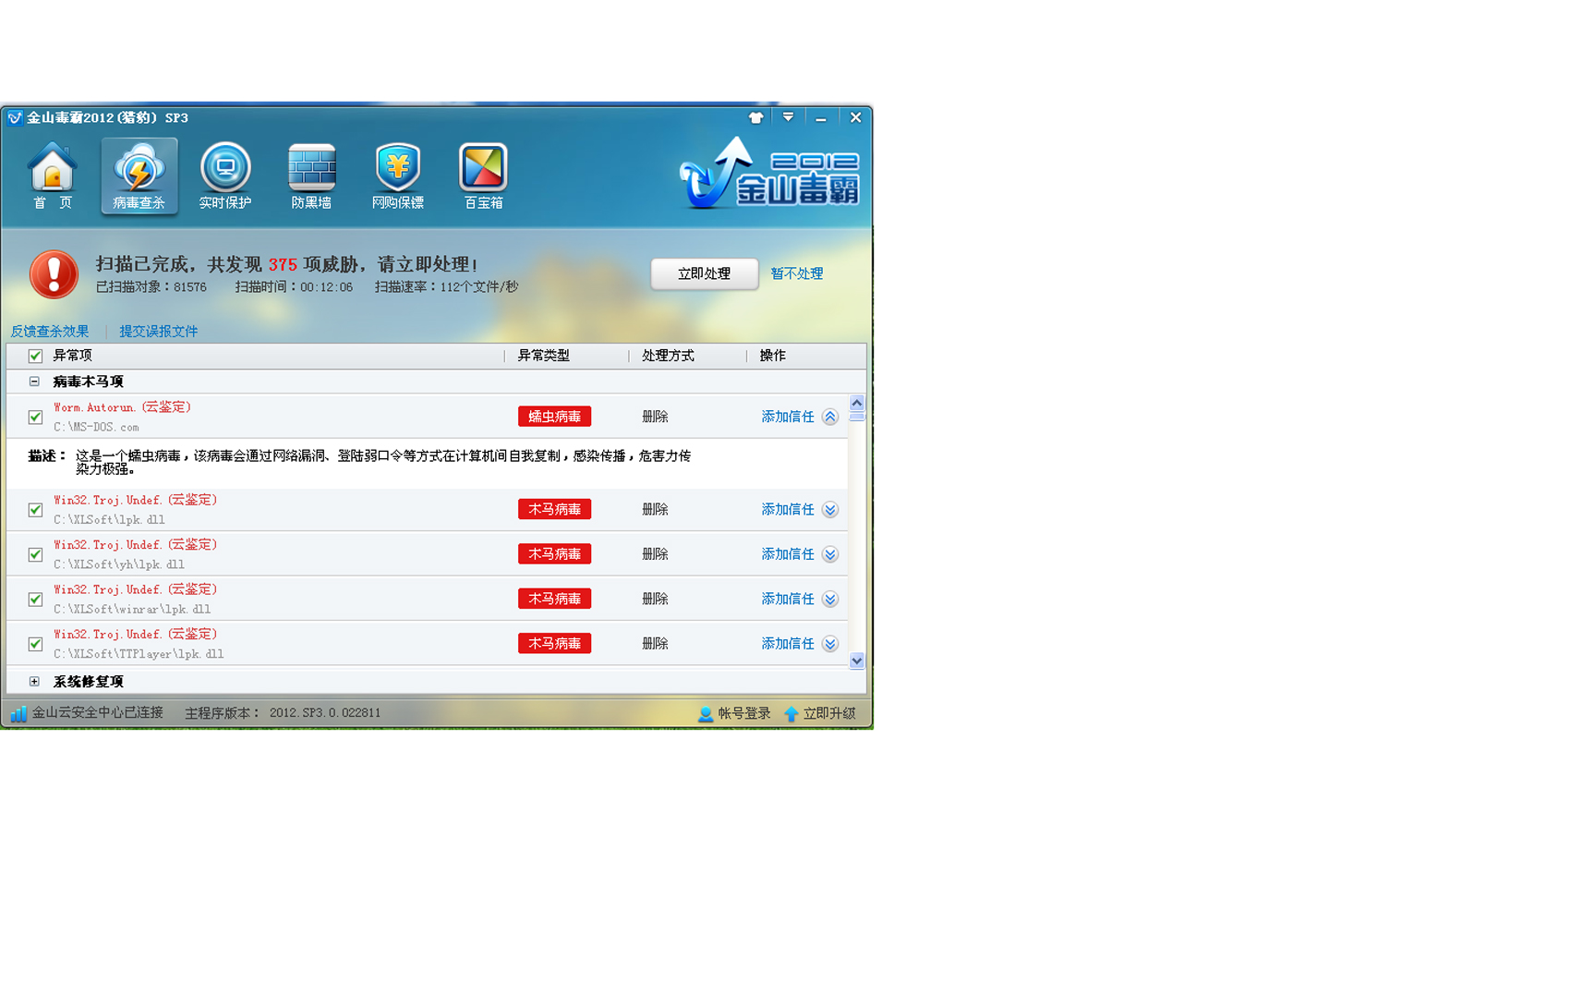Click the 蠕虫病毒 red type badge
The height and width of the screenshot is (982, 1571).
click(554, 417)
